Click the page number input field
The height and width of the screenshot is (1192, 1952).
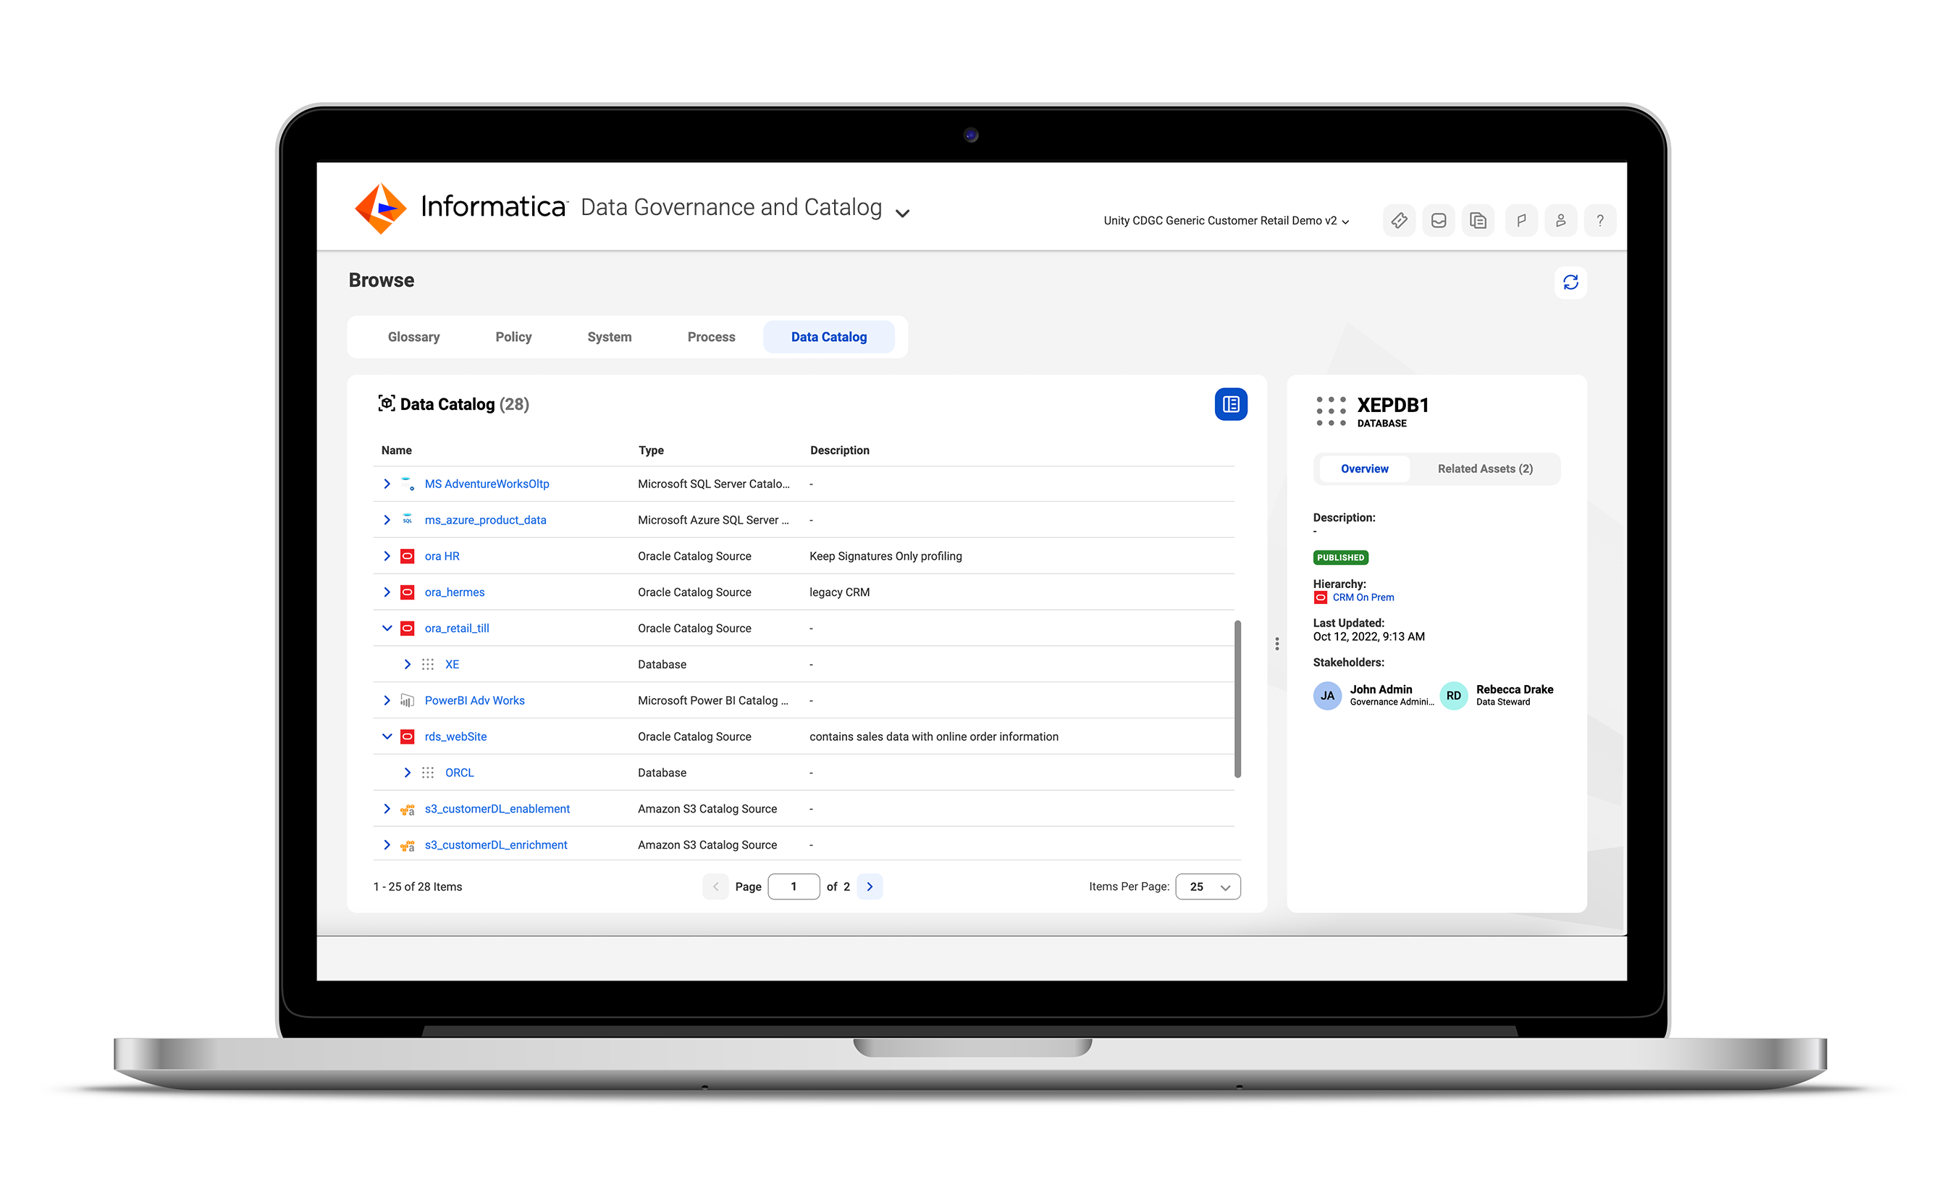794,886
